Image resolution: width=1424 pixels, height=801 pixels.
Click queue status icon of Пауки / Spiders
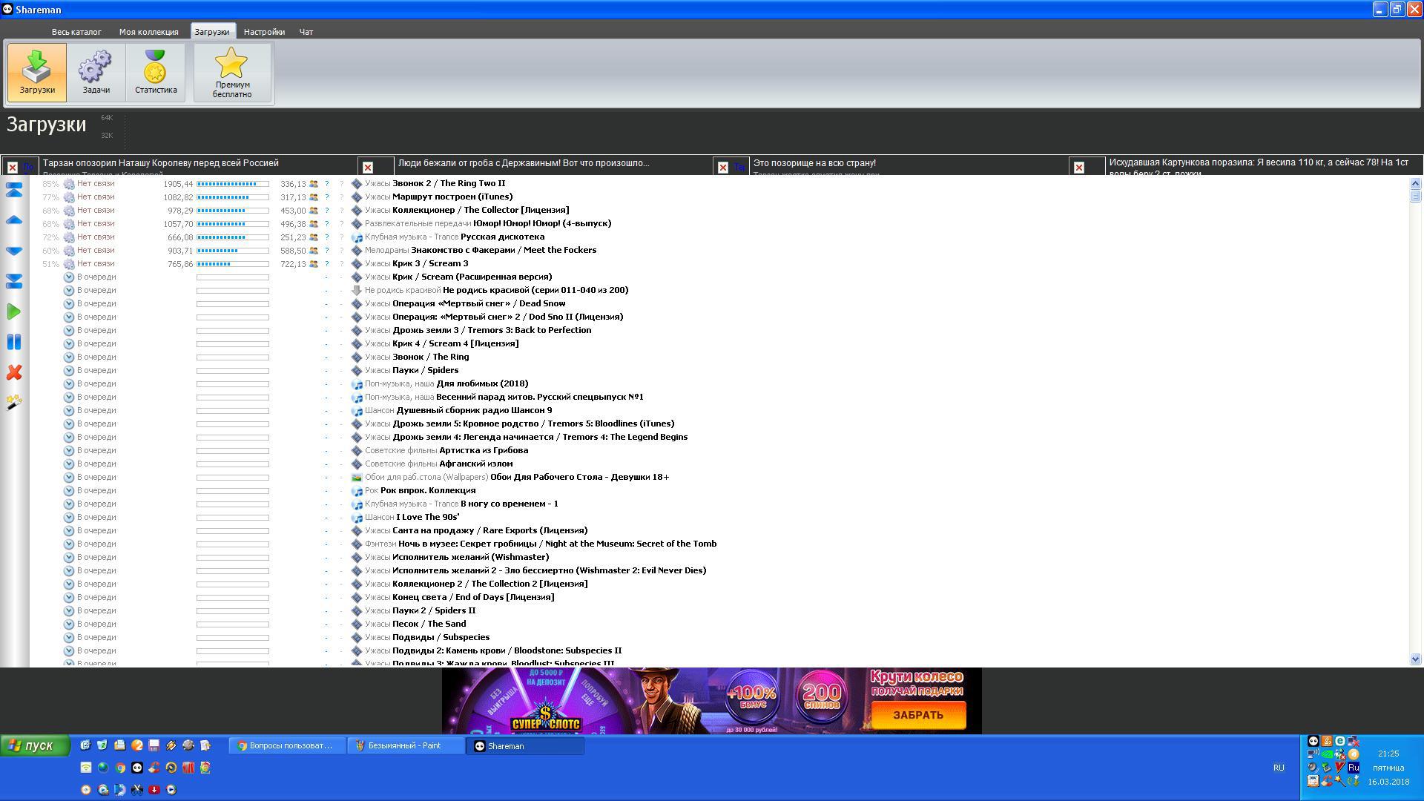(x=69, y=371)
